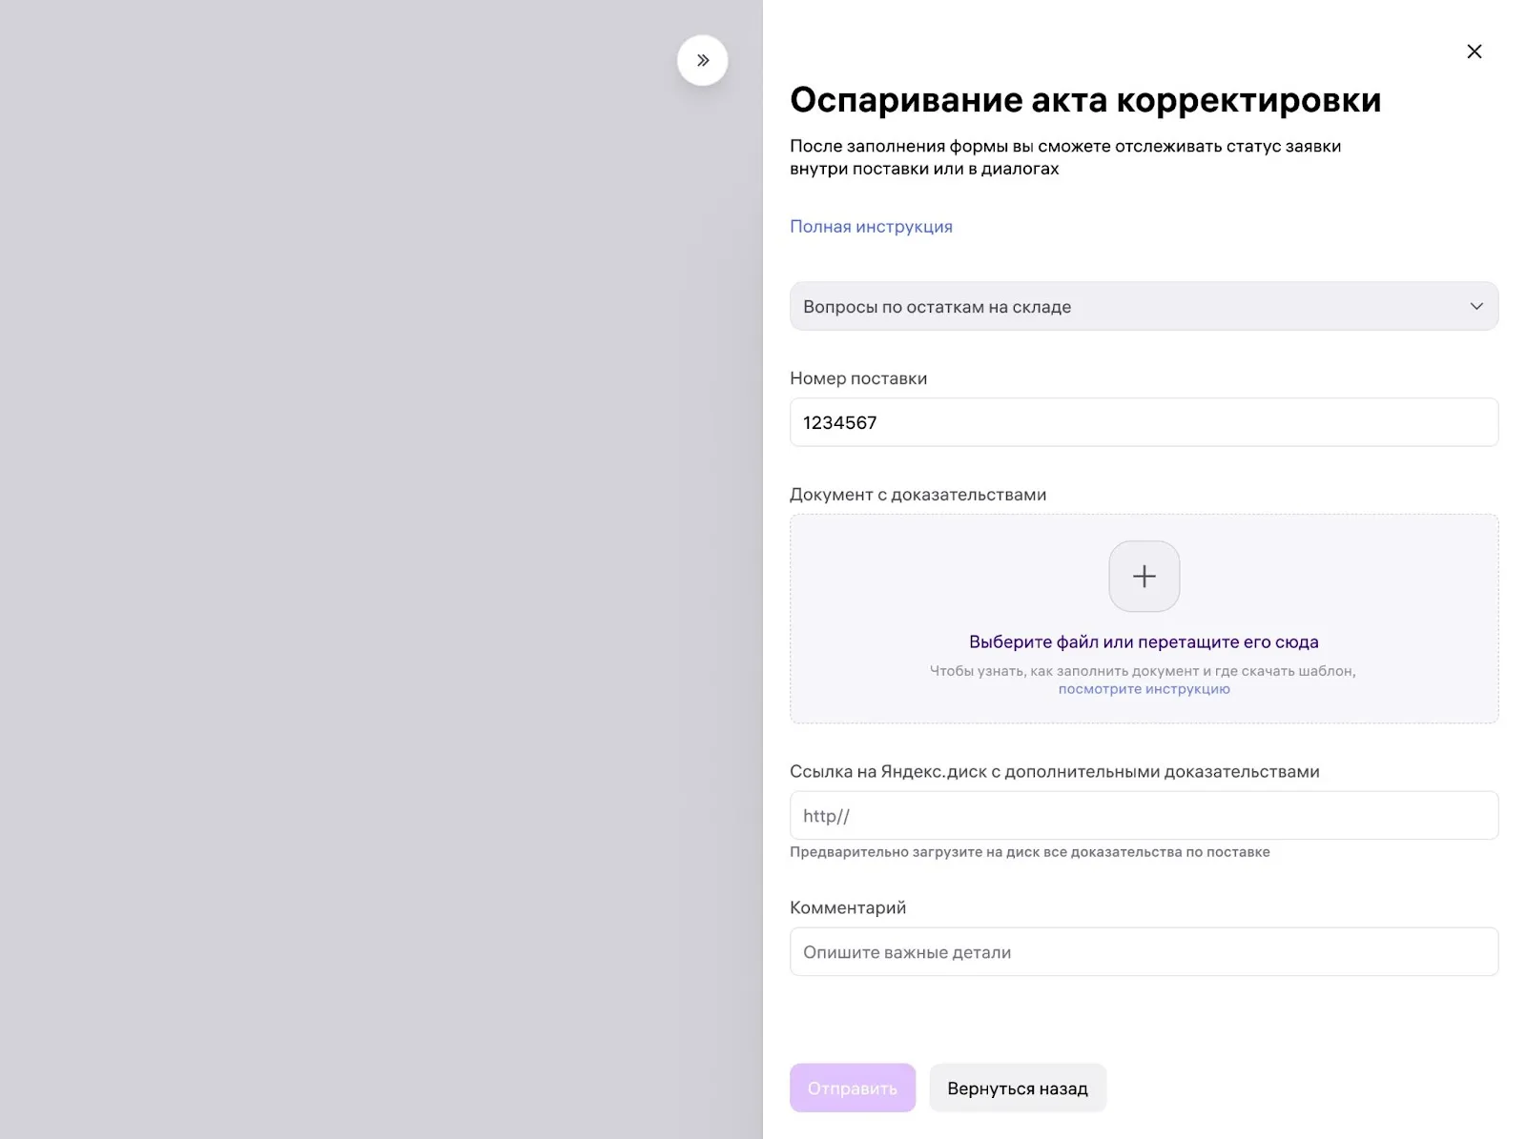Viewport: 1526px width, 1139px height.
Task: Focus the "Номер поставки" field with 1234567
Action: 1144,422
